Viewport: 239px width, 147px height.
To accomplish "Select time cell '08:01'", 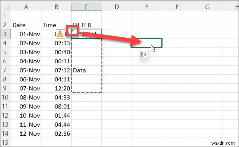I will (x=57, y=106).
